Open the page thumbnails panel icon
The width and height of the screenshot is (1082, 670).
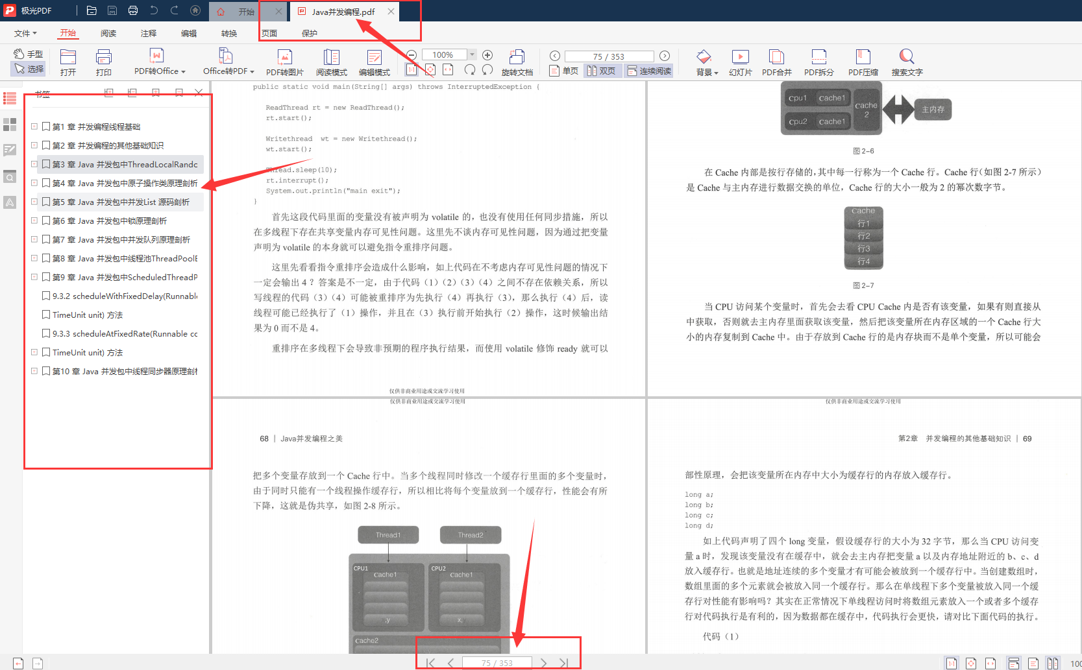10,125
